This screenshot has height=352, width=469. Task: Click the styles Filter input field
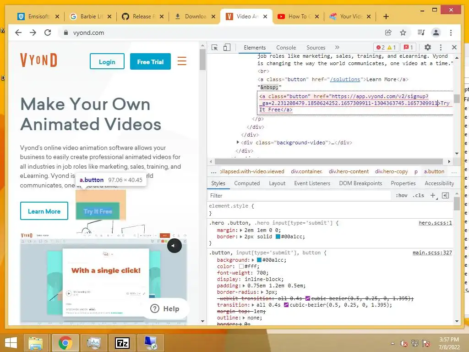[299, 195]
